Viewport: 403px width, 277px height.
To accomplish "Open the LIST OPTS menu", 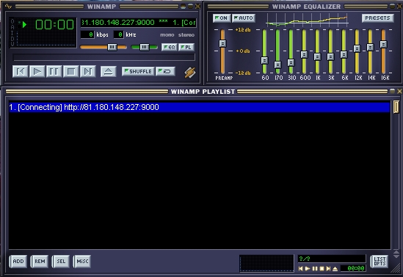I will pyautogui.click(x=380, y=262).
